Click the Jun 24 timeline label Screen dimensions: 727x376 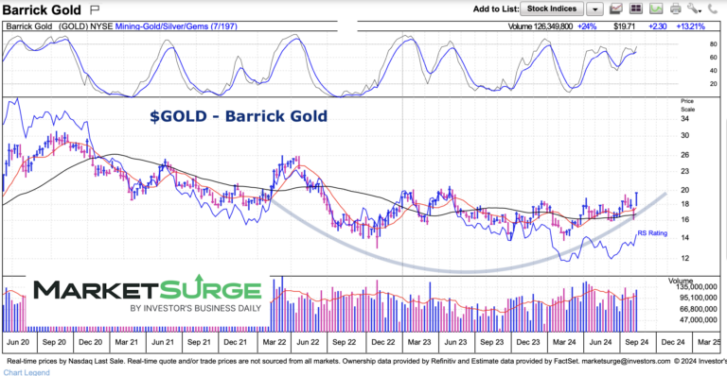(x=600, y=342)
